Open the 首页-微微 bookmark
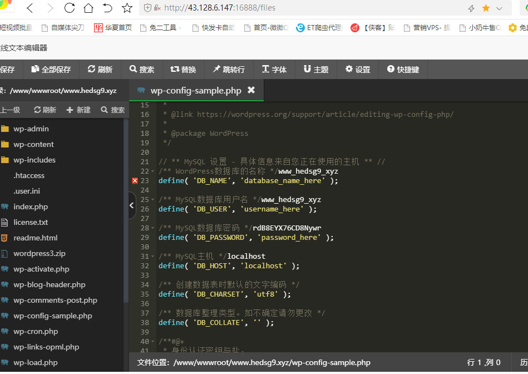Screen dimensions: 528x374 [x=266, y=28]
